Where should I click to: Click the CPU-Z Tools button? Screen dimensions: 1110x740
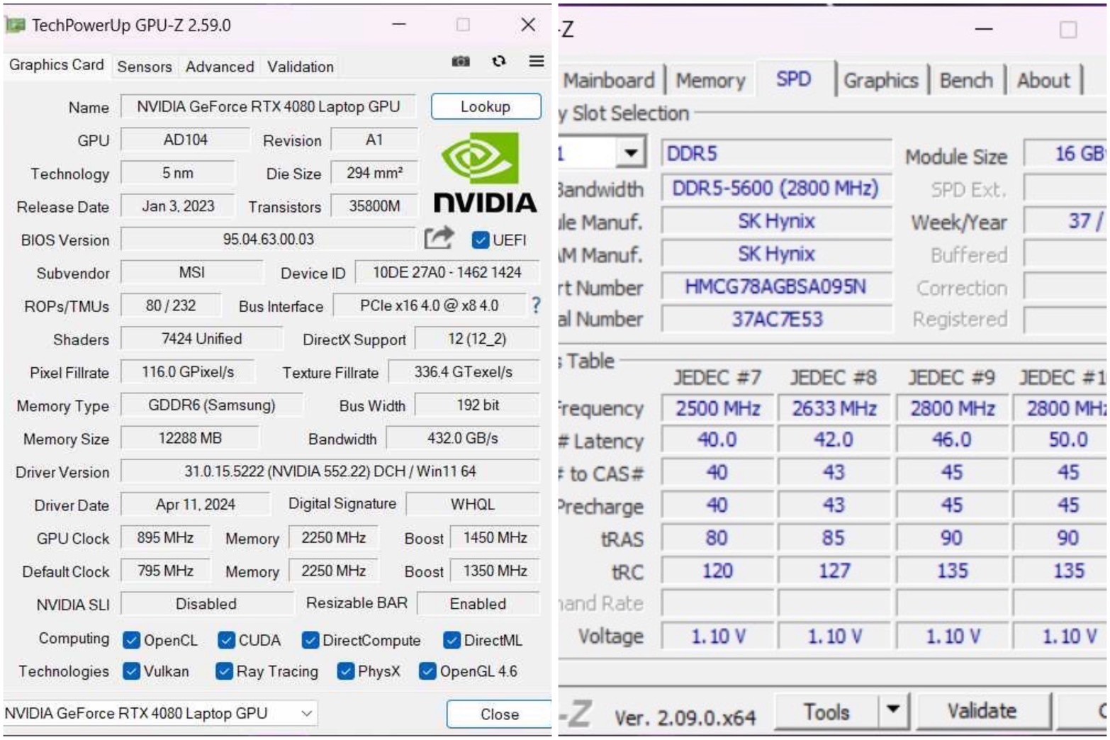click(826, 711)
